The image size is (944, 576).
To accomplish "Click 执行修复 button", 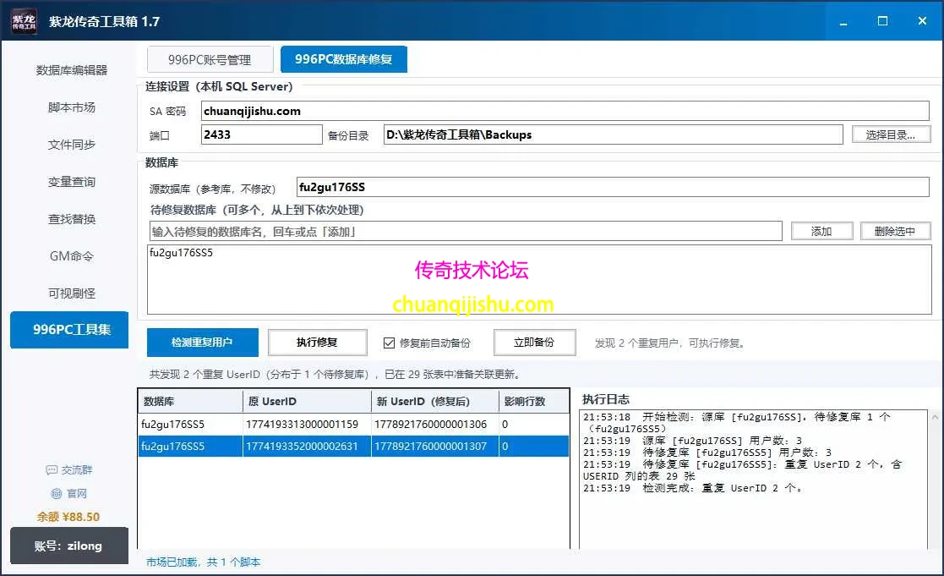I will (317, 343).
